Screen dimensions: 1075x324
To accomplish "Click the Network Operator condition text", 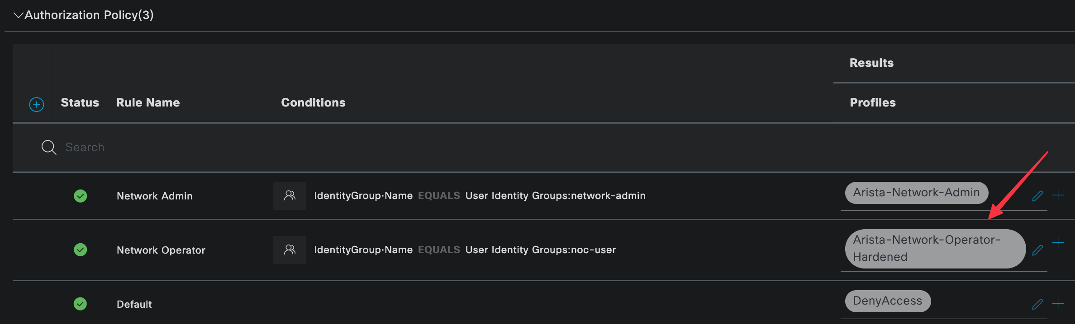I will click(465, 250).
